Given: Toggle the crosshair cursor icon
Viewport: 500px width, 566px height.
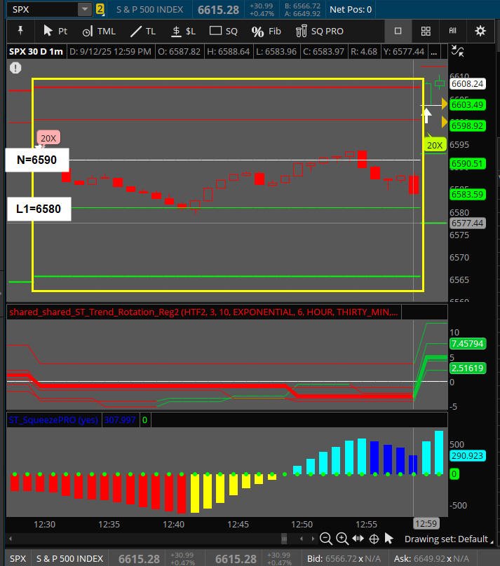Looking at the screenshot, I should pyautogui.click(x=374, y=539).
